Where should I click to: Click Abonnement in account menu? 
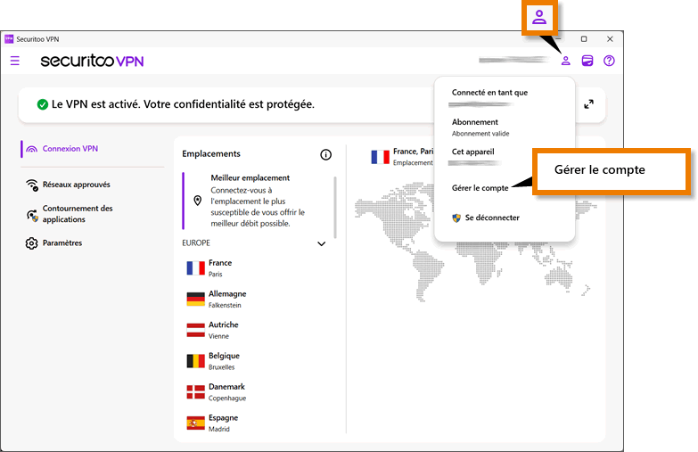pyautogui.click(x=474, y=122)
